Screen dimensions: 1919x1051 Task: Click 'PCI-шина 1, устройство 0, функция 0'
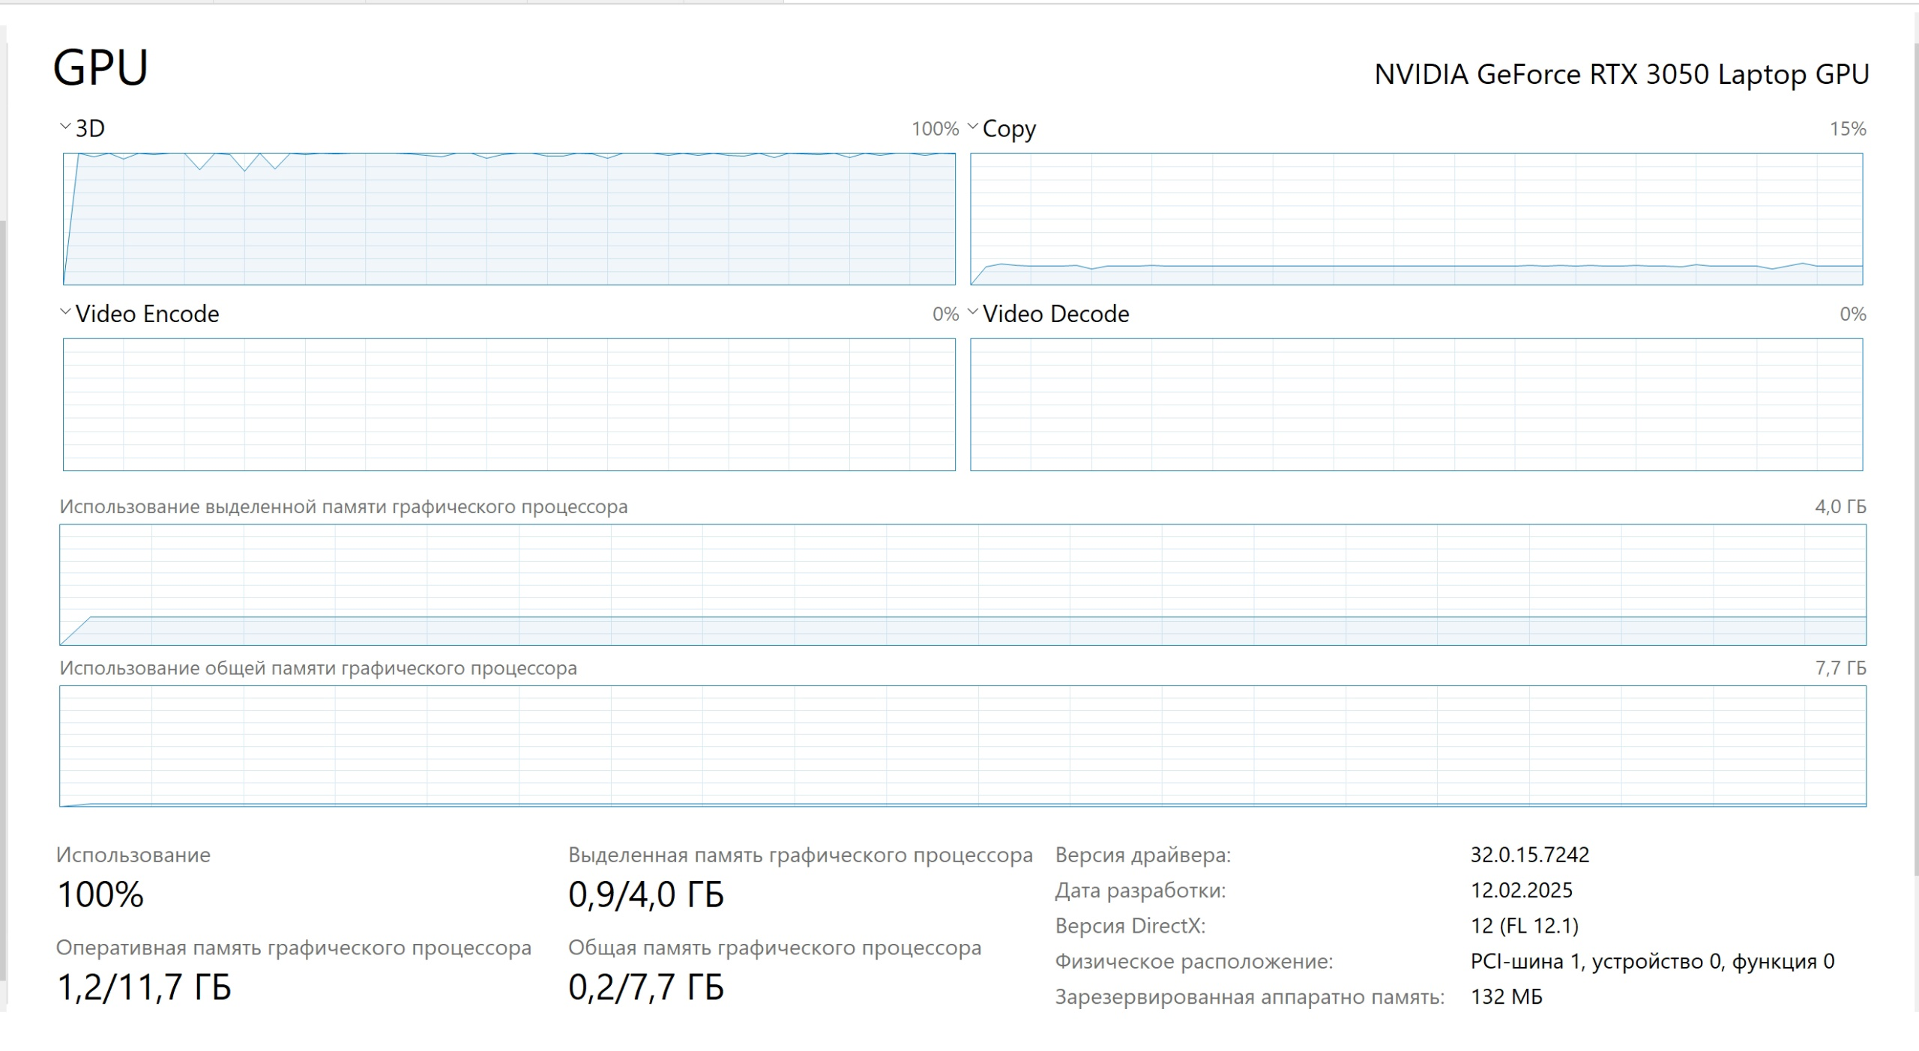coord(1652,961)
